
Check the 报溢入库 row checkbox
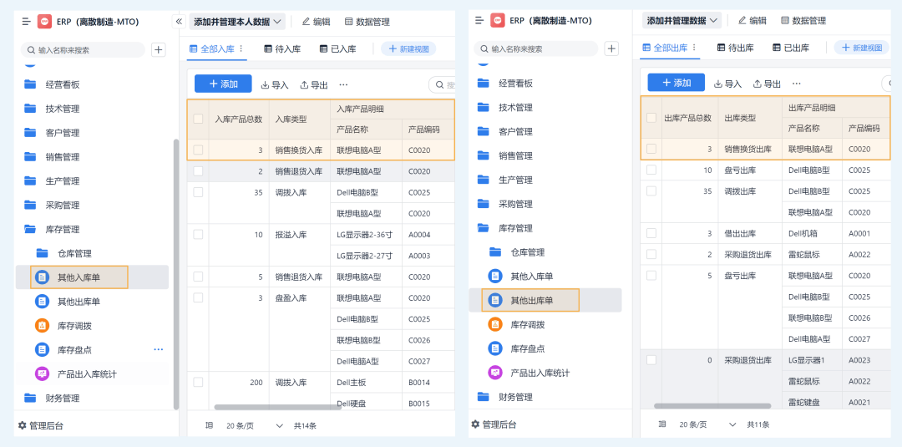pyautogui.click(x=198, y=235)
